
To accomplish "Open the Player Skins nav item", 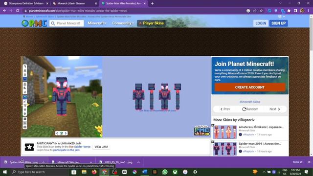I will pos(151,23).
